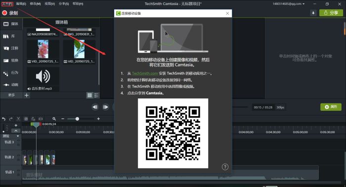Click the 30fps frame rate indicator
Screen dimensions: 346x187
pyautogui.click(x=280, y=107)
